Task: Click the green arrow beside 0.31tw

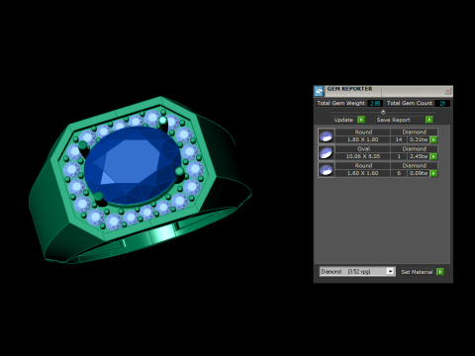Action: pyautogui.click(x=433, y=139)
